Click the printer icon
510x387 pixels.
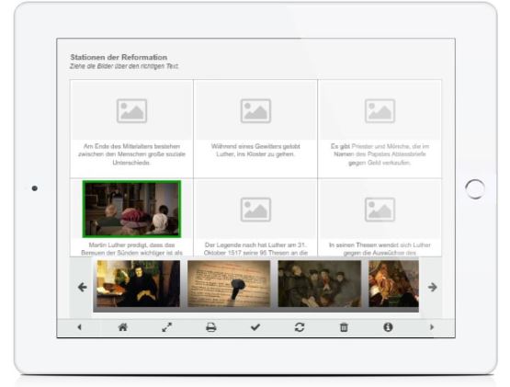211,327
